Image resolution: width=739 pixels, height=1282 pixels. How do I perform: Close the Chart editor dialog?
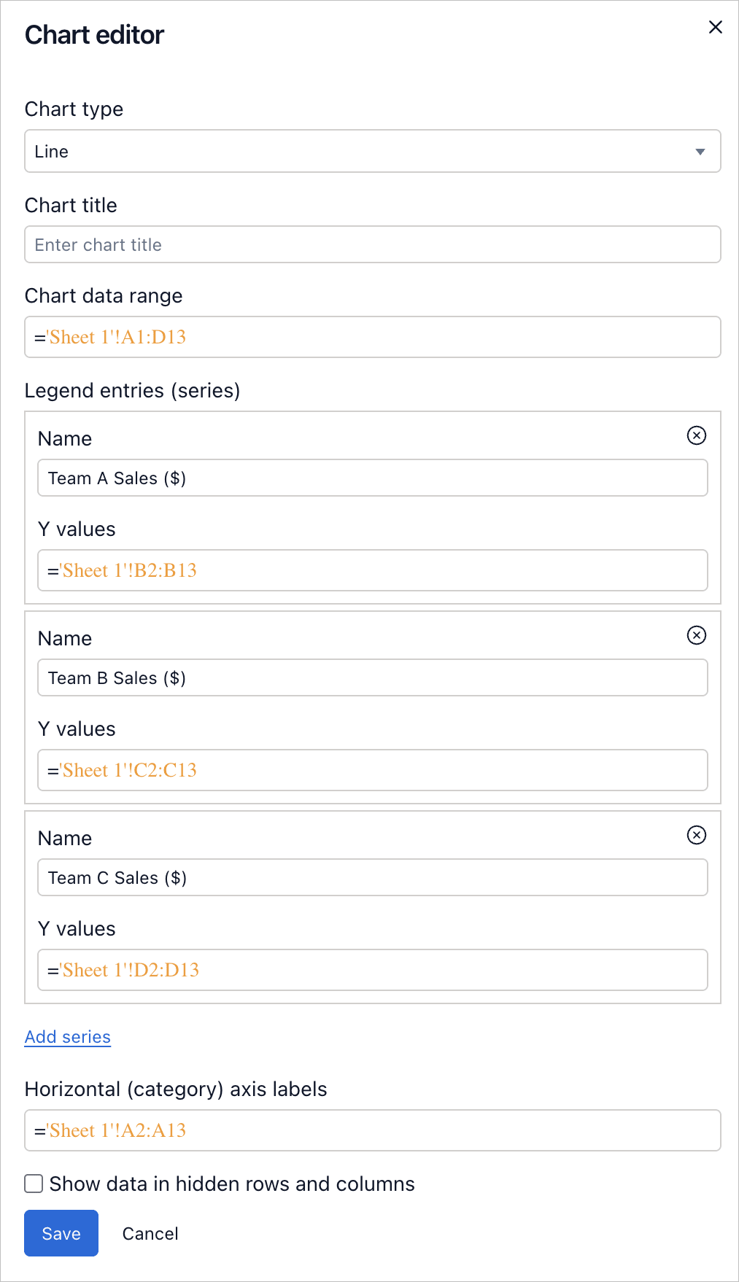(x=715, y=27)
